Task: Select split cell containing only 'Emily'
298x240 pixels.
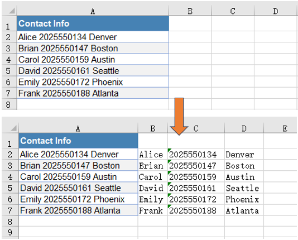Action: pyautogui.click(x=153, y=199)
